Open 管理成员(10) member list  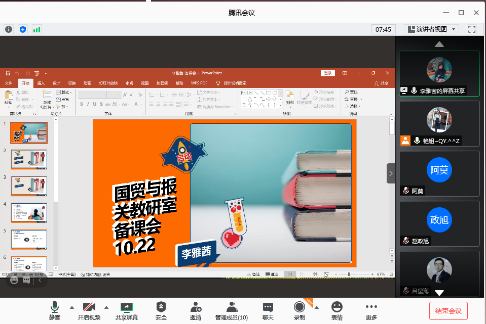(x=232, y=310)
